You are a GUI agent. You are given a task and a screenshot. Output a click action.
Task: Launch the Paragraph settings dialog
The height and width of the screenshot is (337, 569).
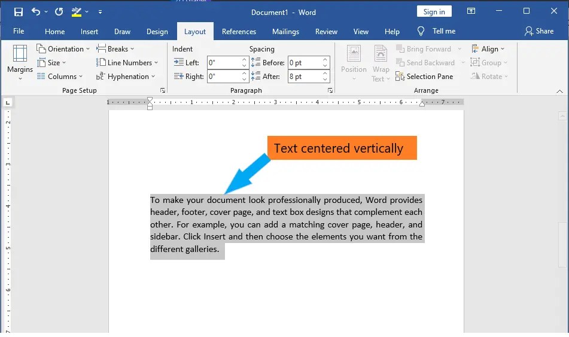pos(330,90)
